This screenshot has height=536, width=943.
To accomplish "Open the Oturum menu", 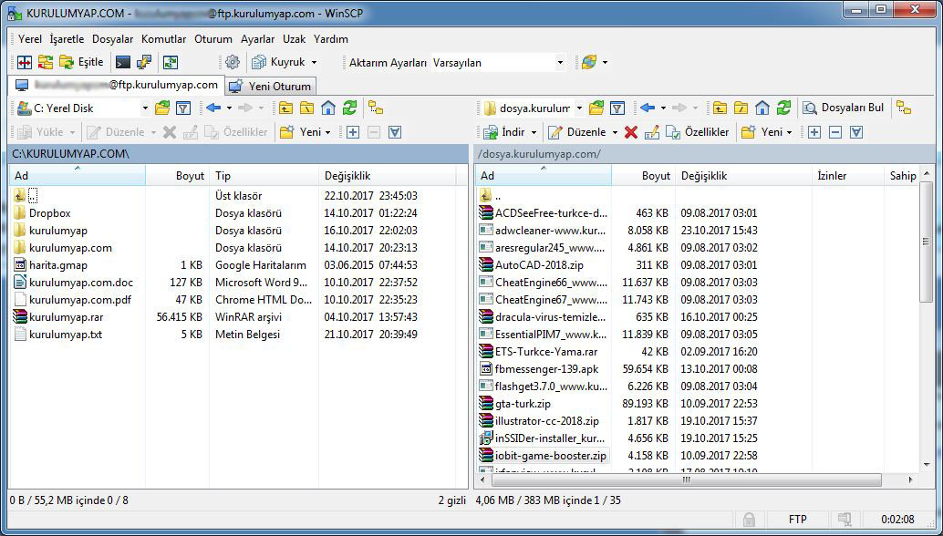I will (212, 39).
